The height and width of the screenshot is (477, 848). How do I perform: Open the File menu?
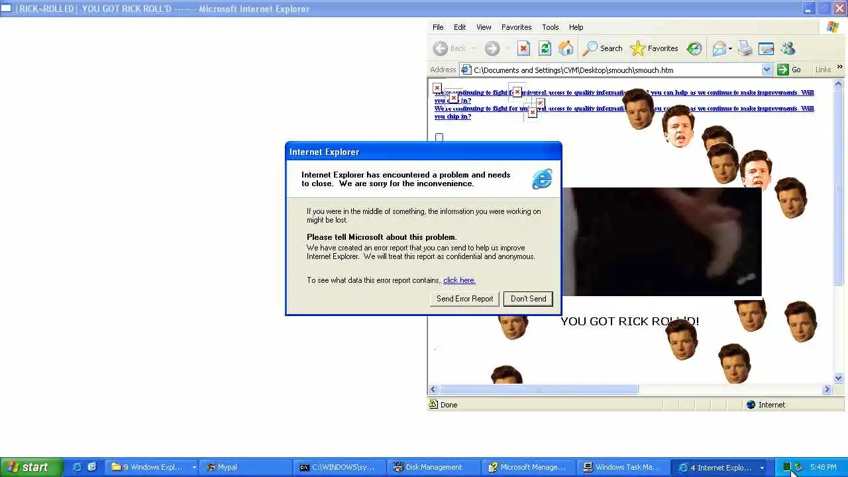tap(438, 27)
